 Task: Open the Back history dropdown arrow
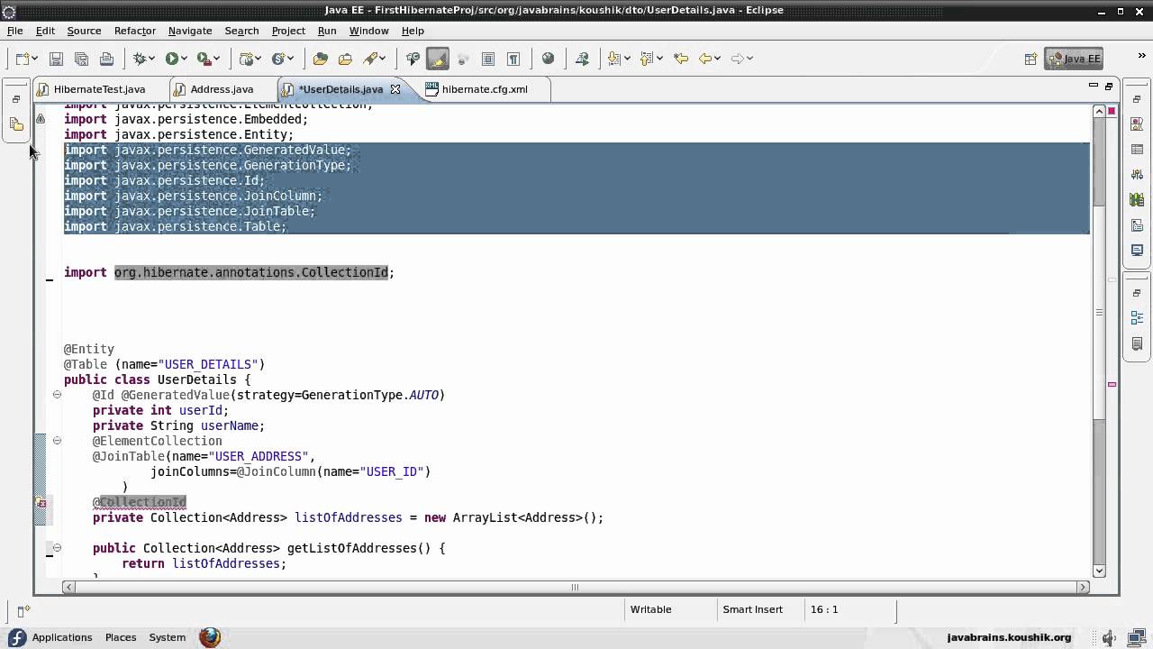tap(718, 59)
